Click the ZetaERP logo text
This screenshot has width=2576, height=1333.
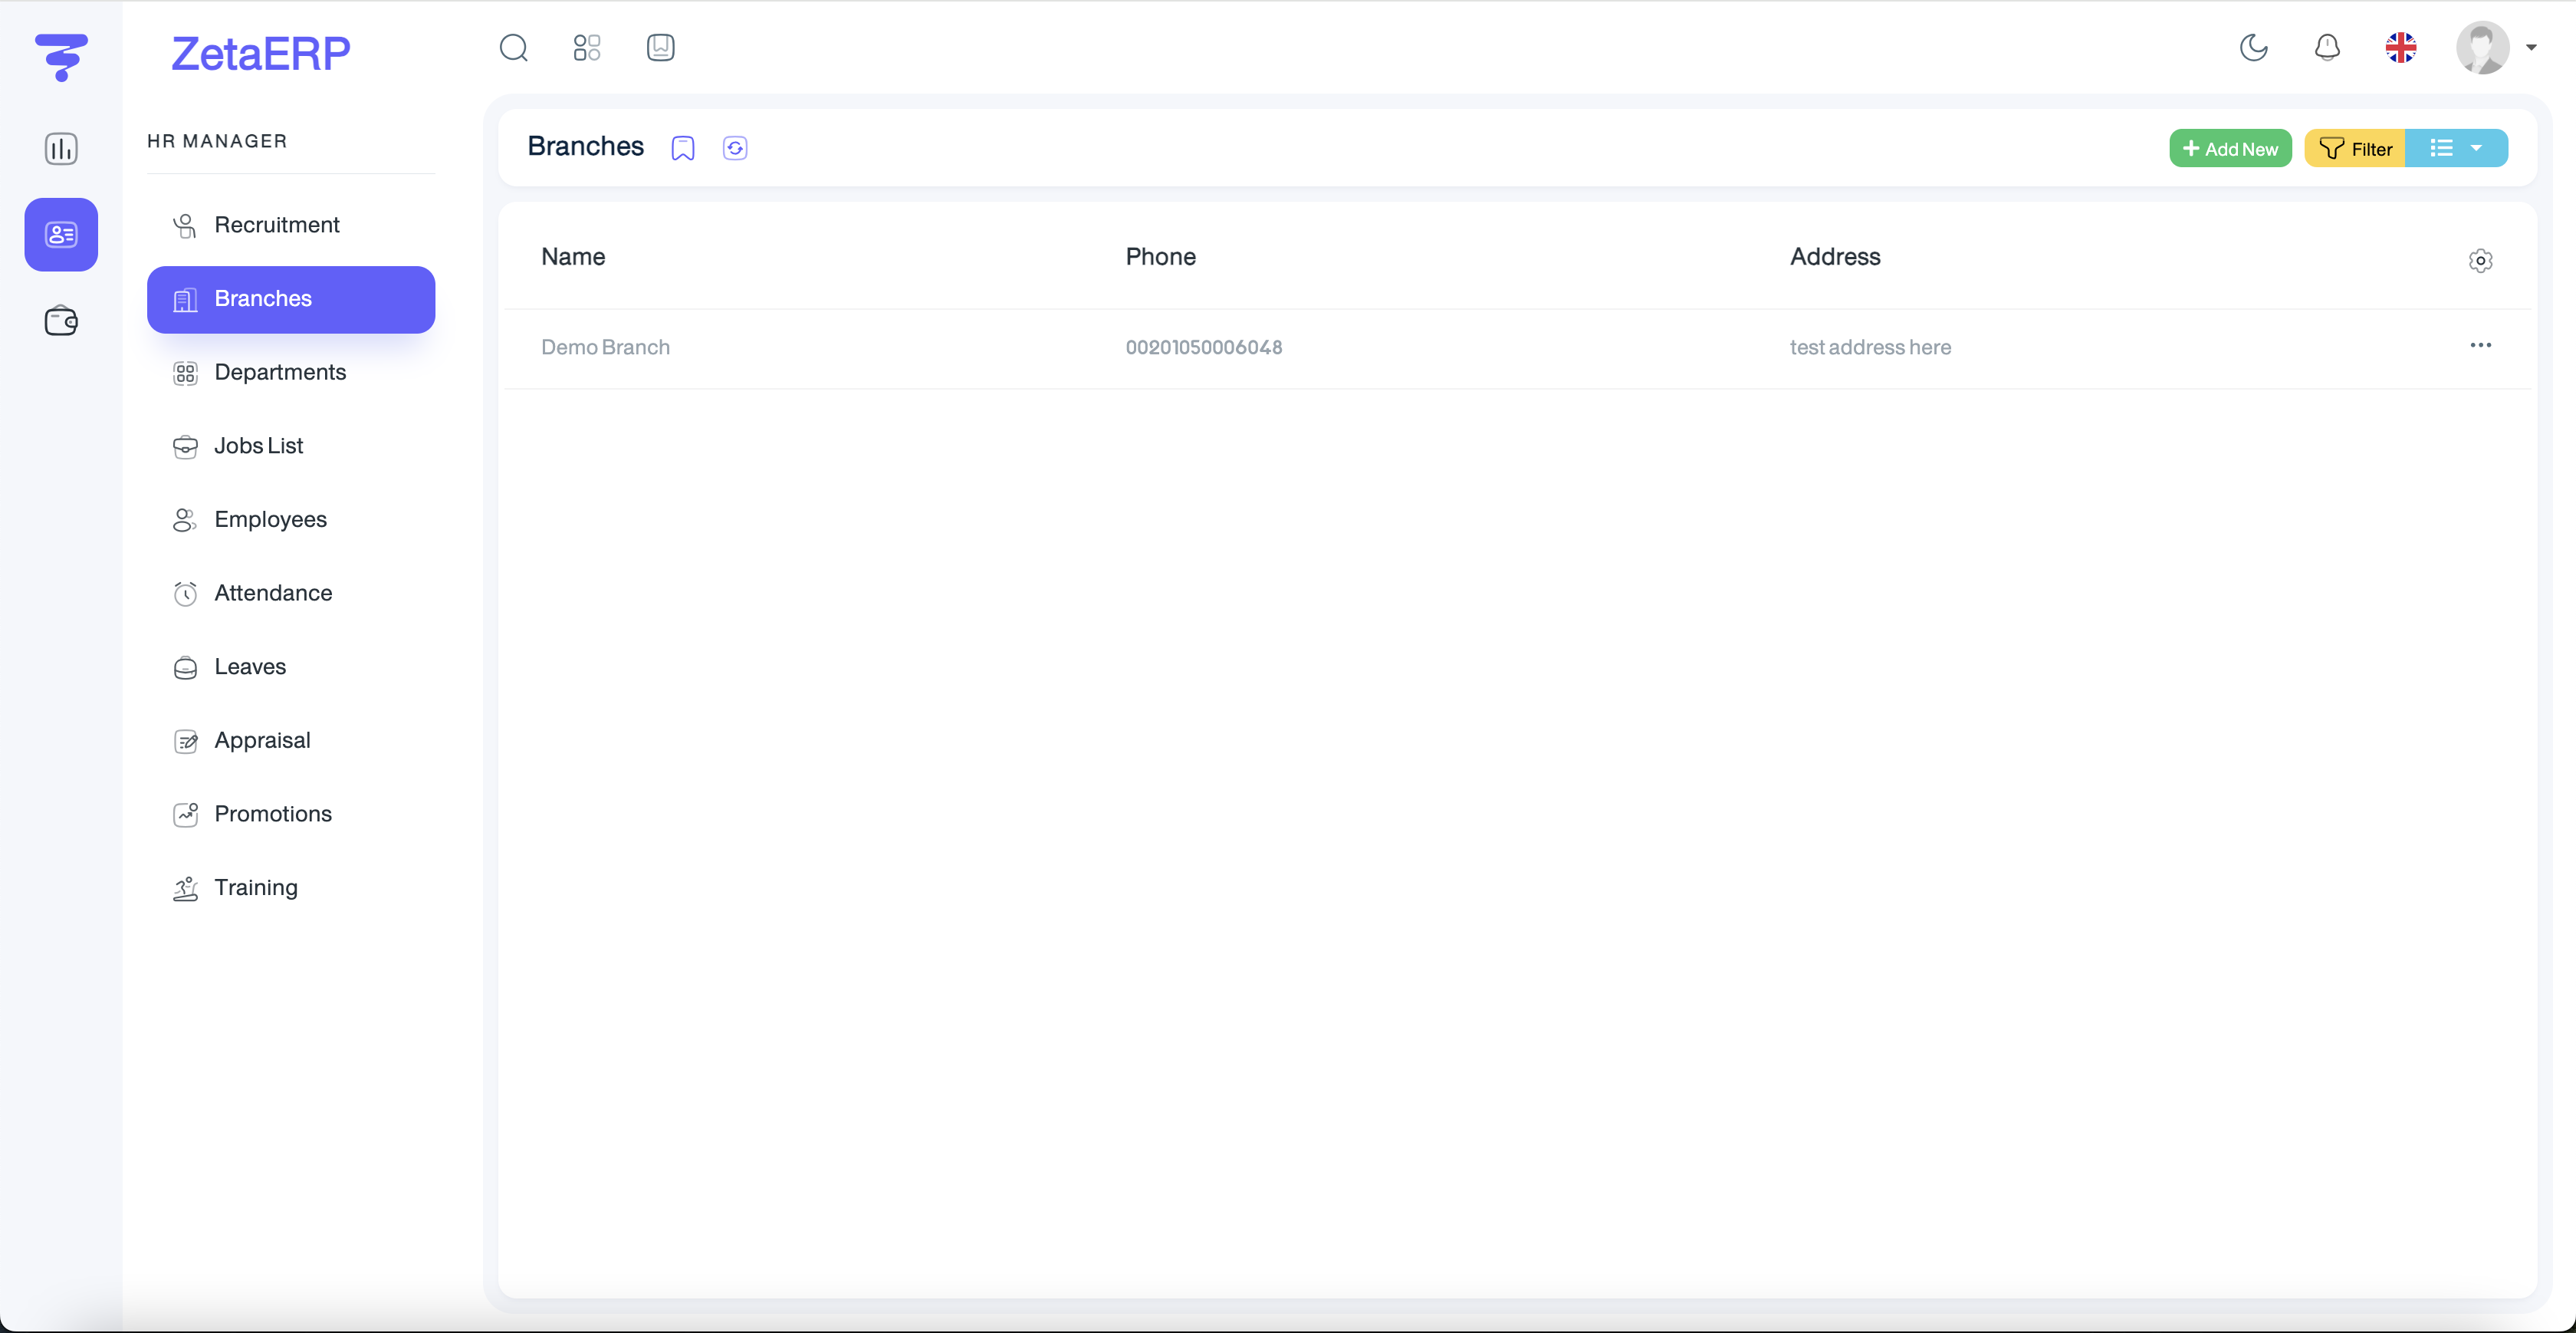[x=260, y=54]
